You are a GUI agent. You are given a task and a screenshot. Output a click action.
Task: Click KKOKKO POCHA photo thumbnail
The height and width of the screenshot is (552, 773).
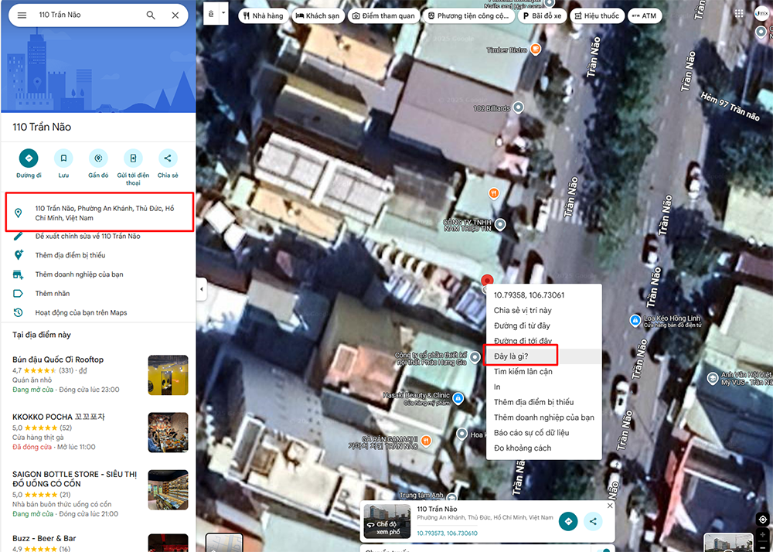coord(168,432)
